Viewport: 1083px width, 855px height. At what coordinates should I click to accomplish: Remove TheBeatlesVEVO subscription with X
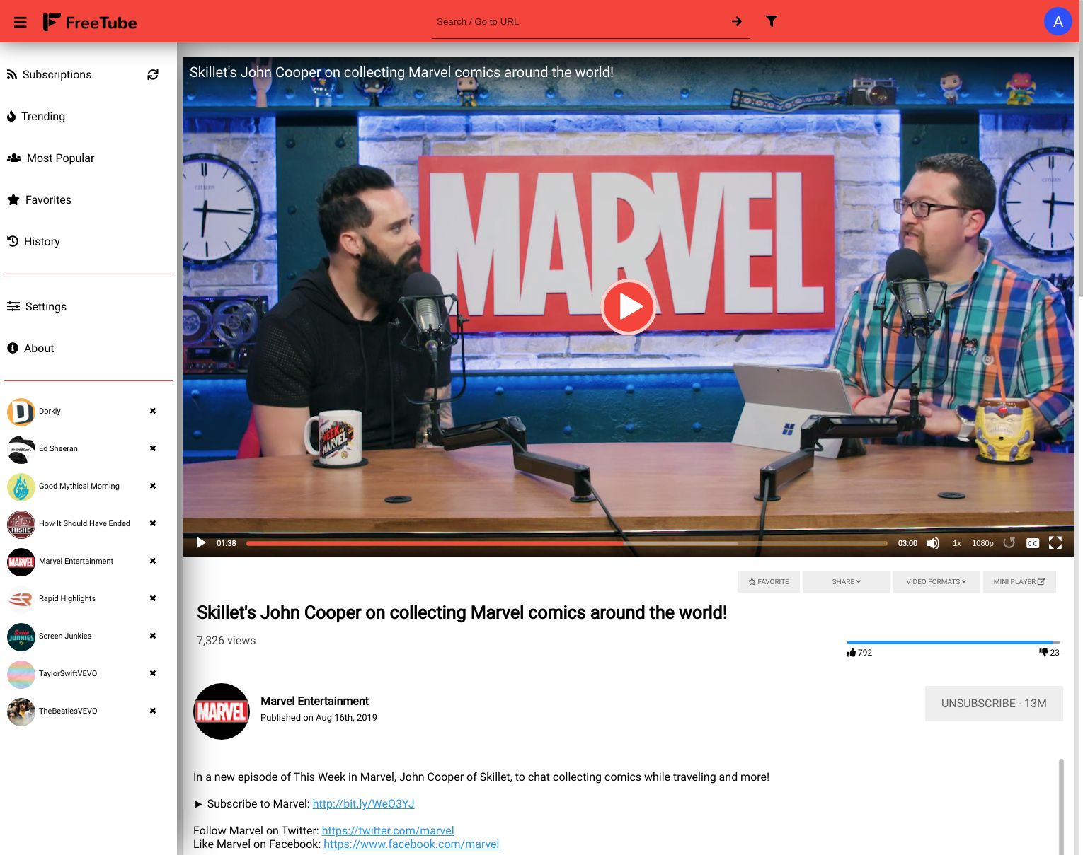click(153, 711)
